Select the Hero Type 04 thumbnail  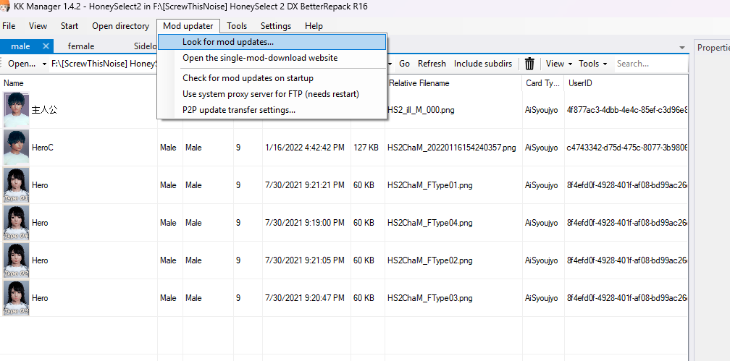point(16,222)
